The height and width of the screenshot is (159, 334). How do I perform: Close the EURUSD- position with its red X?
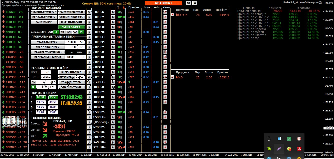pos(165,12)
